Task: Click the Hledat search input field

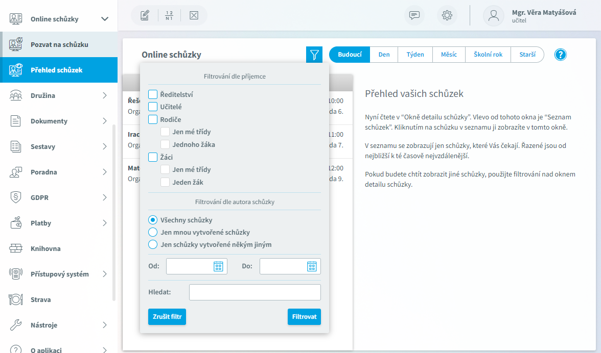Action: [x=255, y=292]
